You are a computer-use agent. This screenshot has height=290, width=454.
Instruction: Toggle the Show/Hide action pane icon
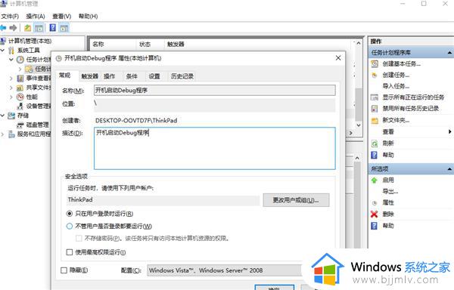(64, 28)
